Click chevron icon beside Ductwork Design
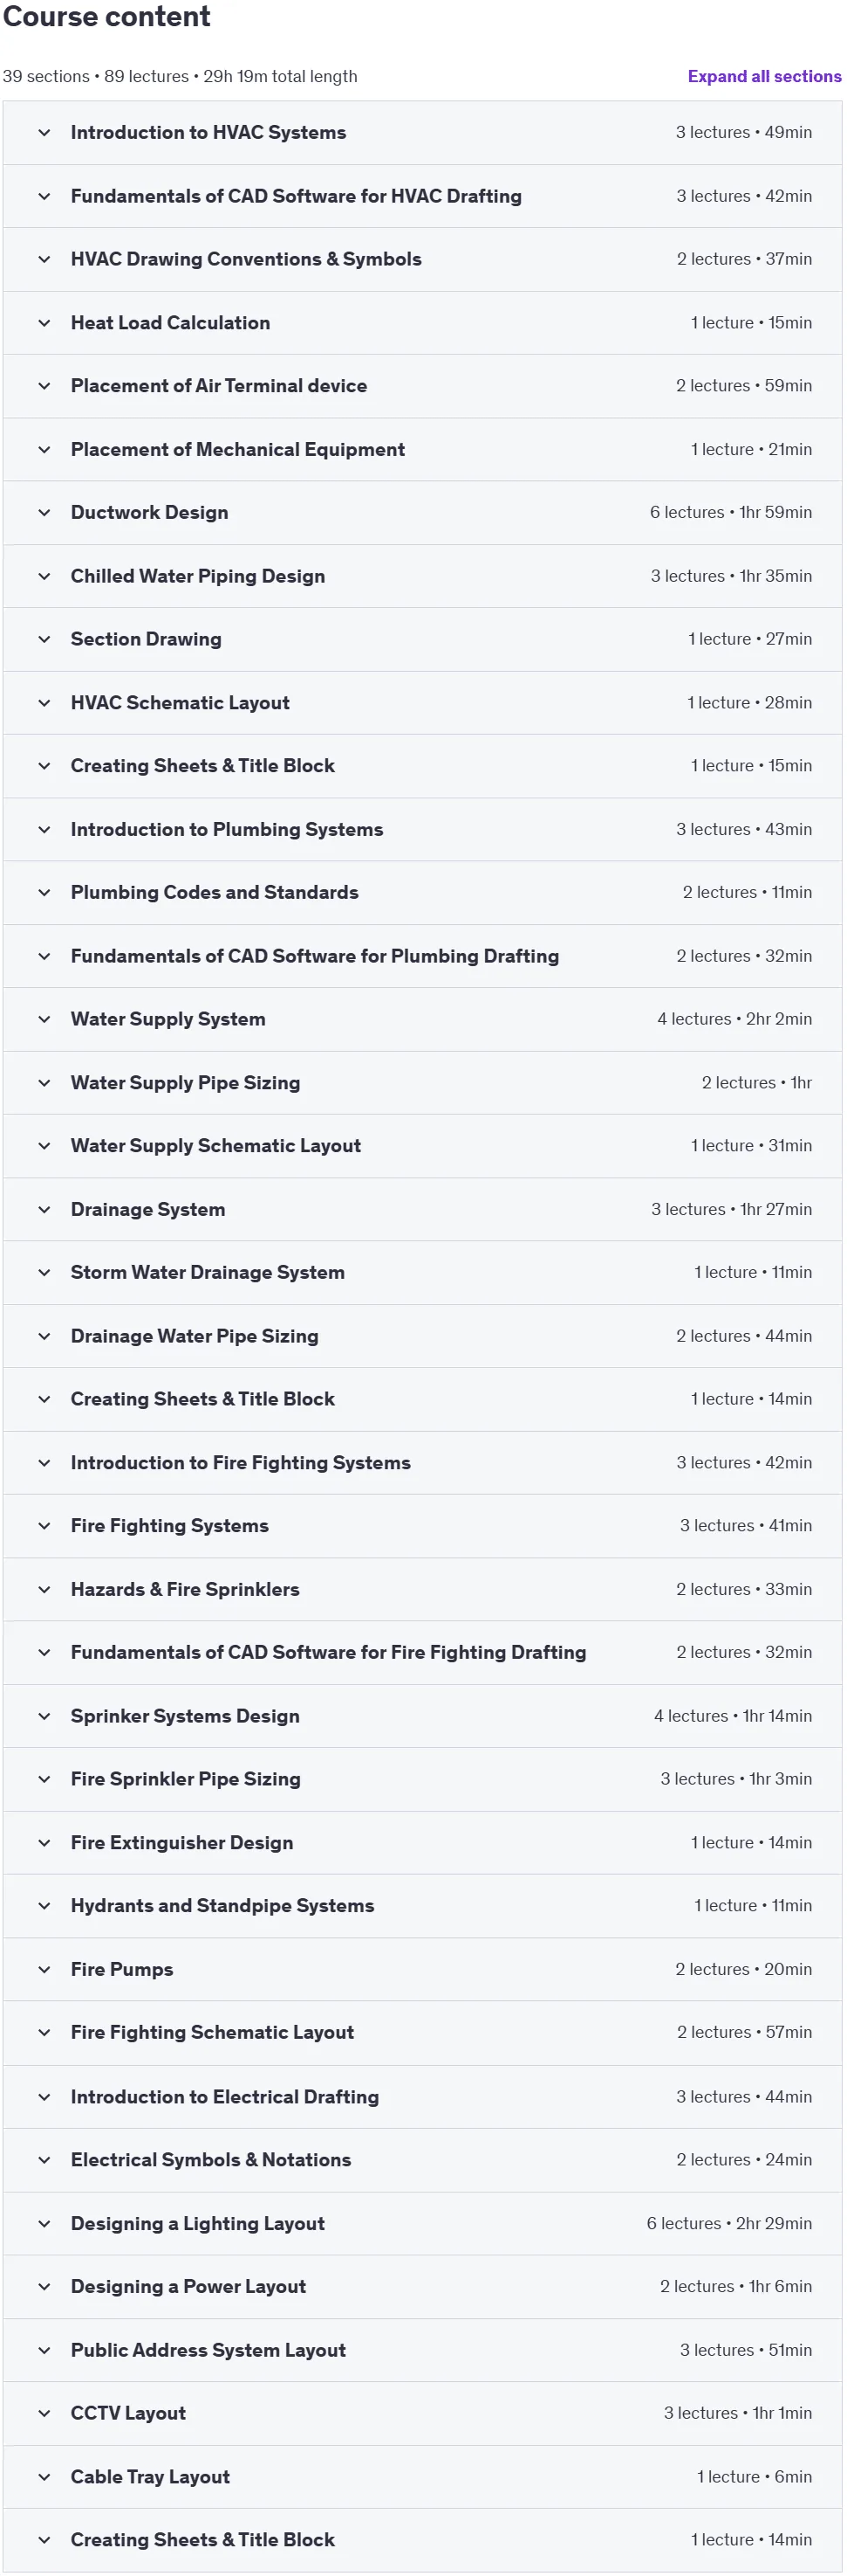Image resolution: width=847 pixels, height=2576 pixels. (44, 512)
